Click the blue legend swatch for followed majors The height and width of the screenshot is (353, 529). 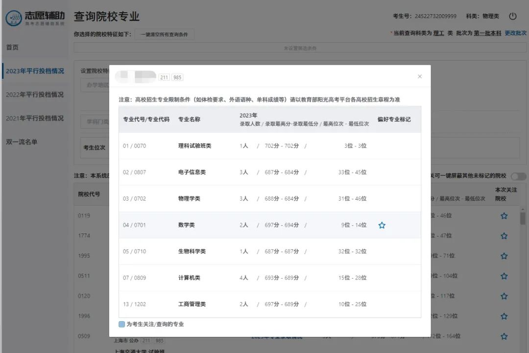(122, 324)
